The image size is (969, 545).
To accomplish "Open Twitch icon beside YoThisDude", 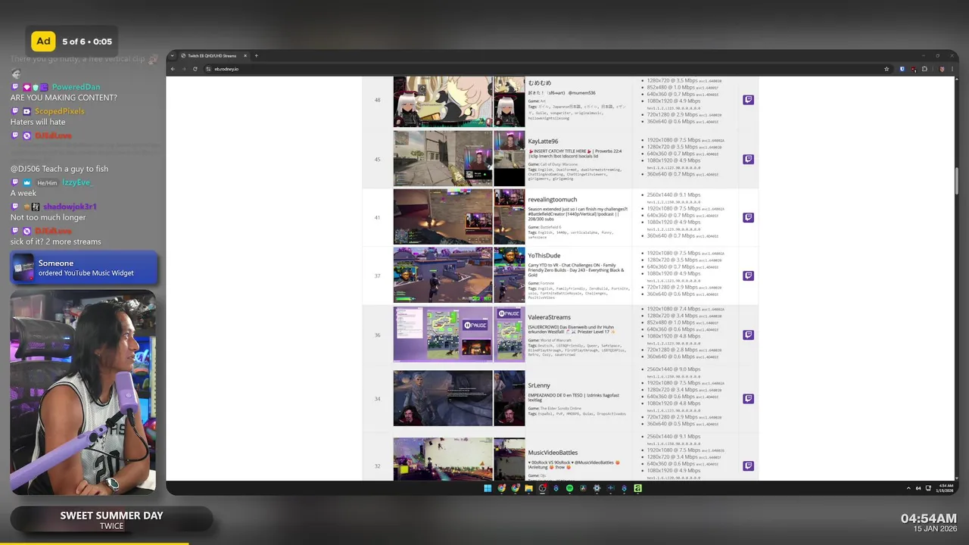I will (x=748, y=276).
